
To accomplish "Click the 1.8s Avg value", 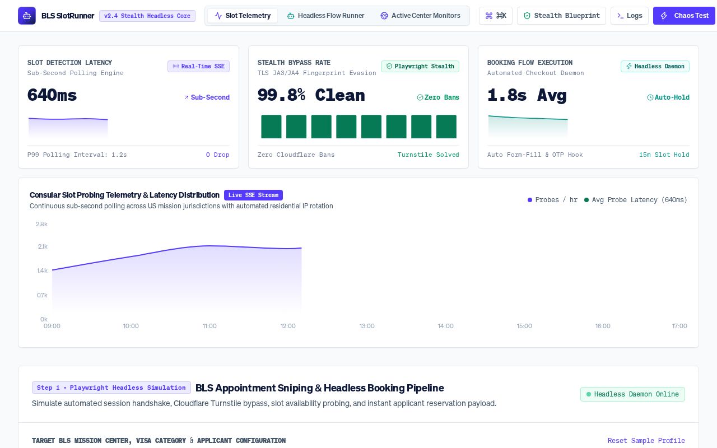I will [x=527, y=96].
